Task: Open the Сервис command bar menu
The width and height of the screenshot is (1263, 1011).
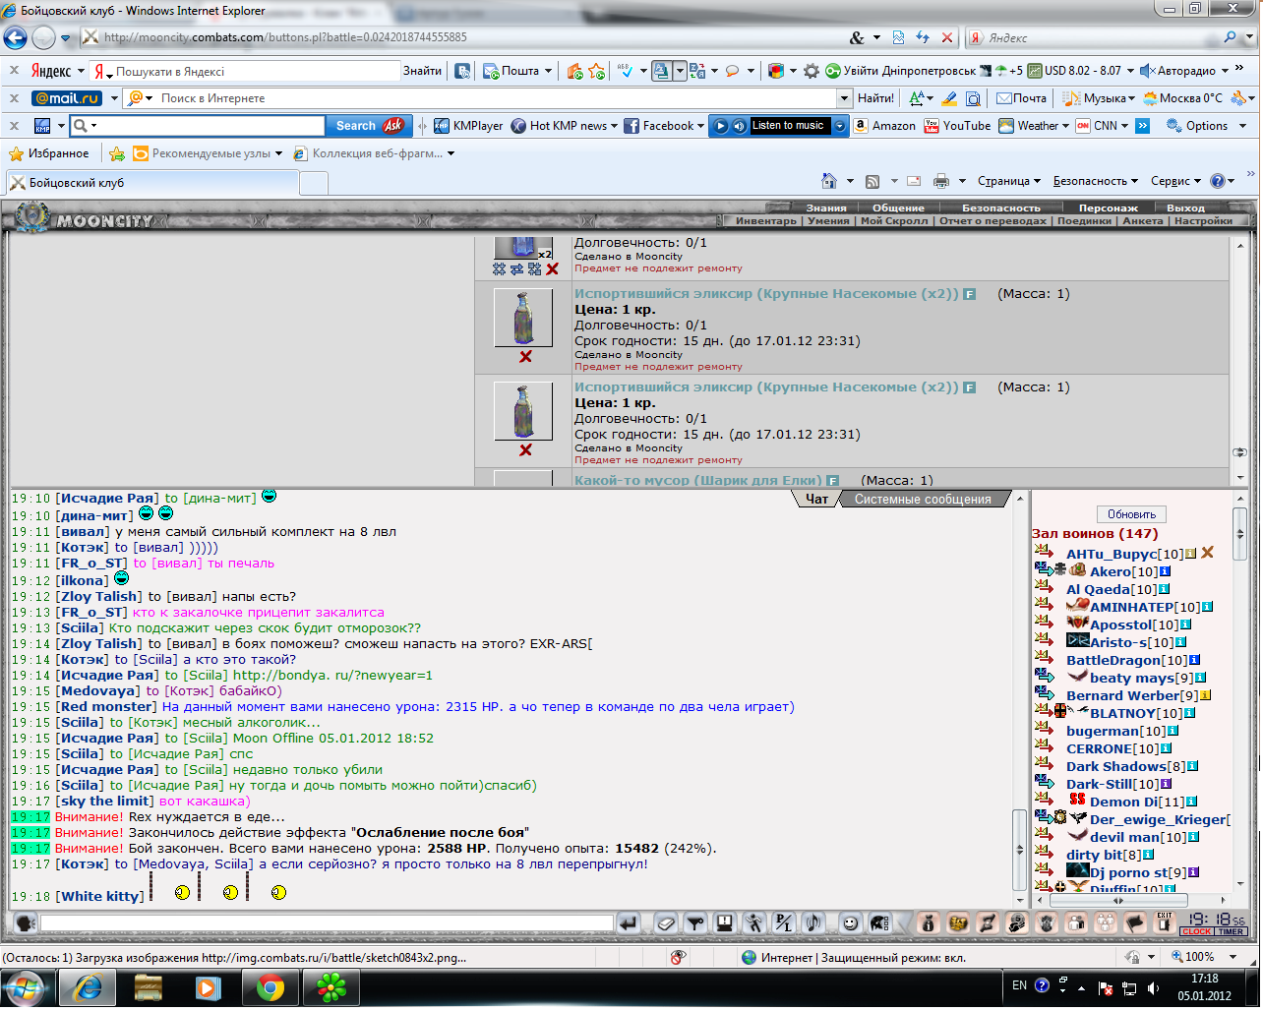Action: coord(1175,181)
